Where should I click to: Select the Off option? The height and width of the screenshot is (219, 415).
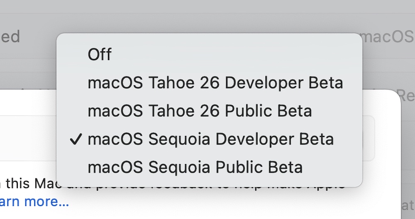point(100,54)
